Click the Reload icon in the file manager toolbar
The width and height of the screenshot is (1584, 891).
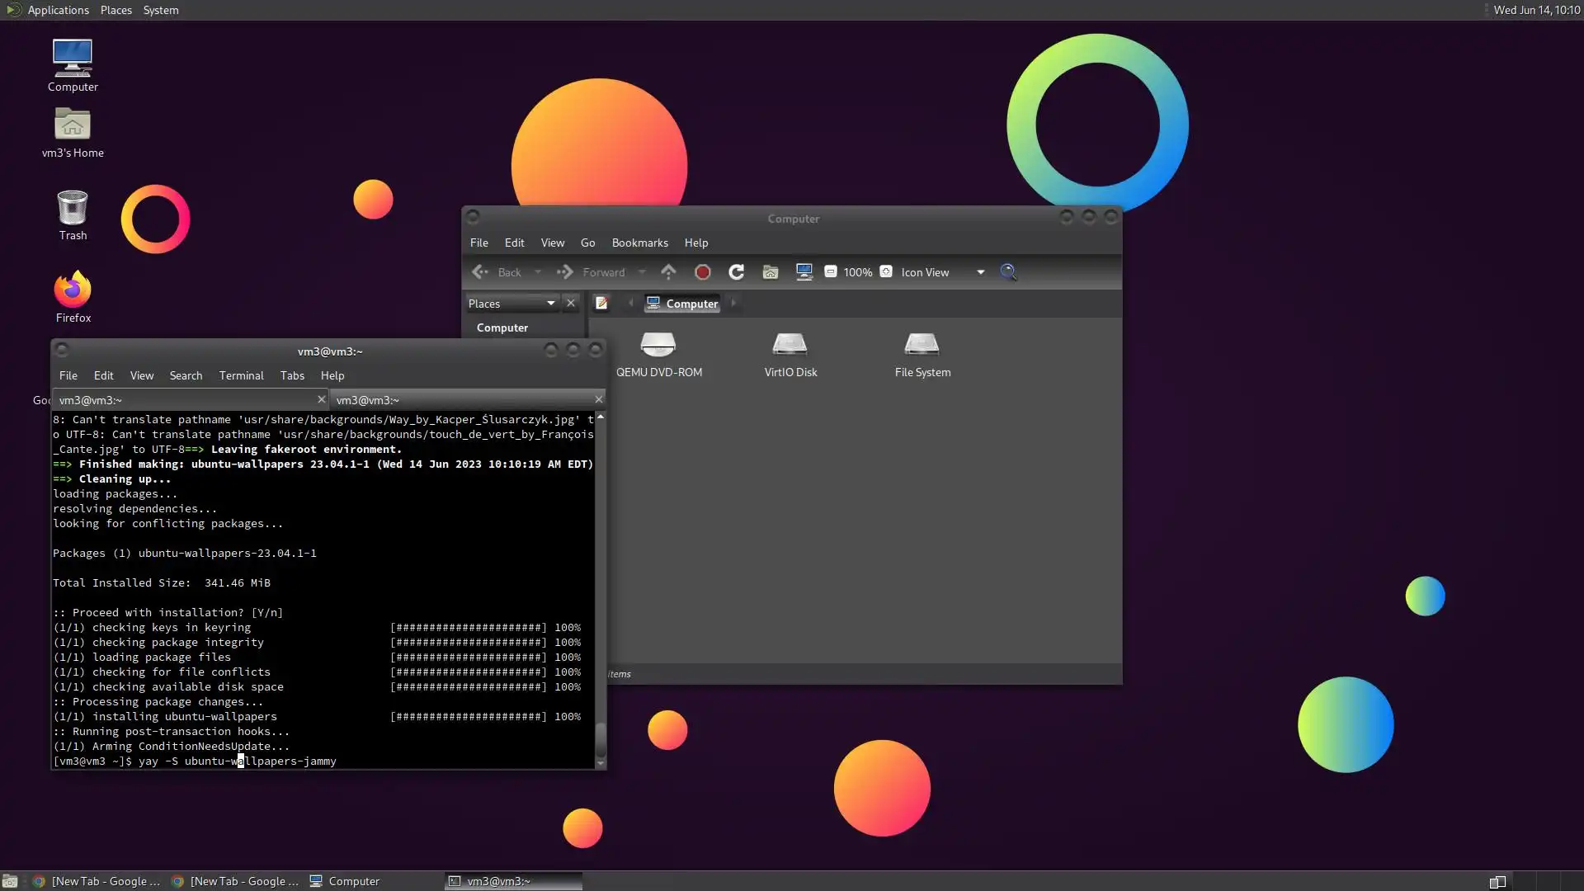pyautogui.click(x=736, y=272)
